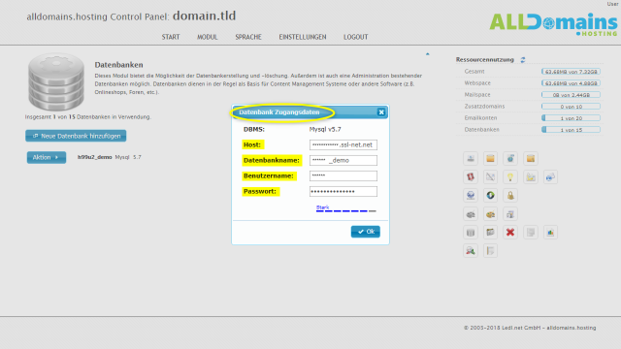This screenshot has height=349, width=621.
Task: Open the gray blank page module icon
Action: click(531, 233)
